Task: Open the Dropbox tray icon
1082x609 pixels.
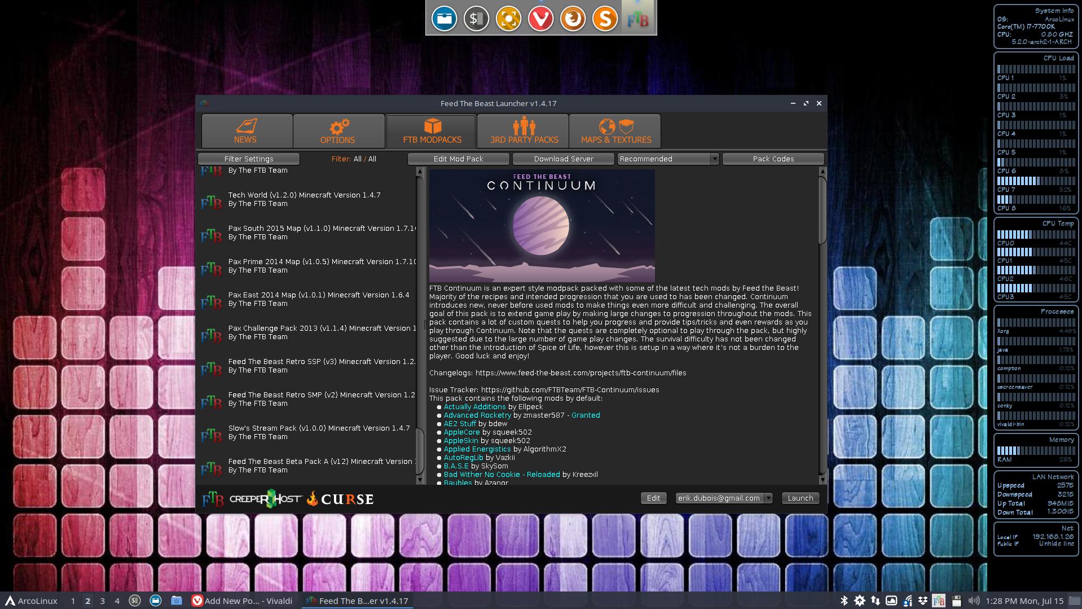Action: [922, 601]
